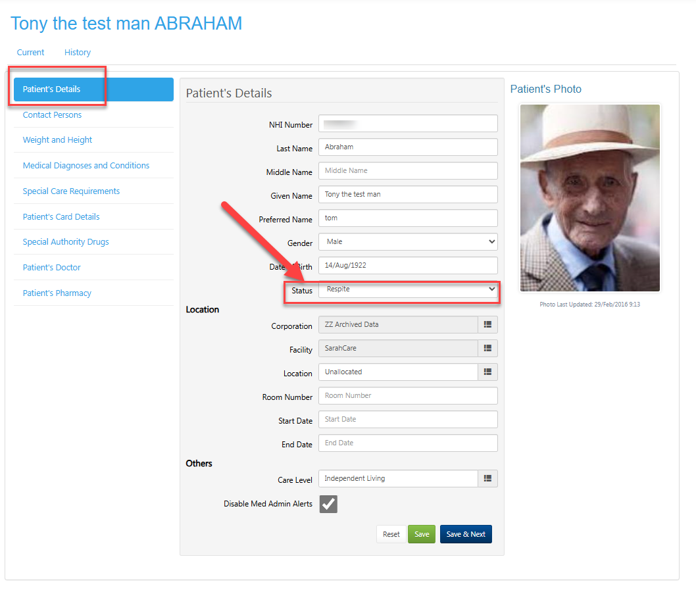Viewport: 696px width, 592px height.
Task: Click the Photo Last Updated text
Action: tap(590, 305)
